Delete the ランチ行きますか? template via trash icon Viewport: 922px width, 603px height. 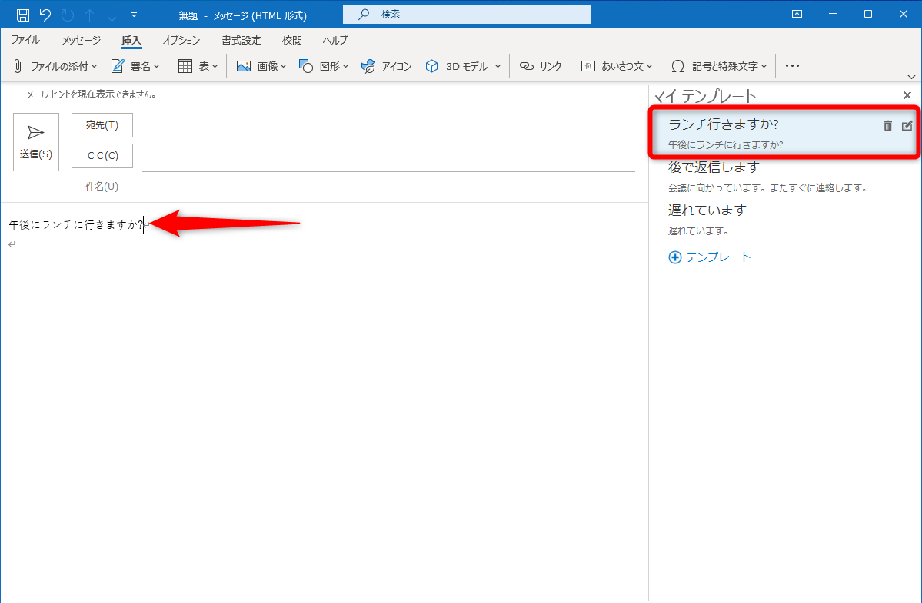coord(887,124)
